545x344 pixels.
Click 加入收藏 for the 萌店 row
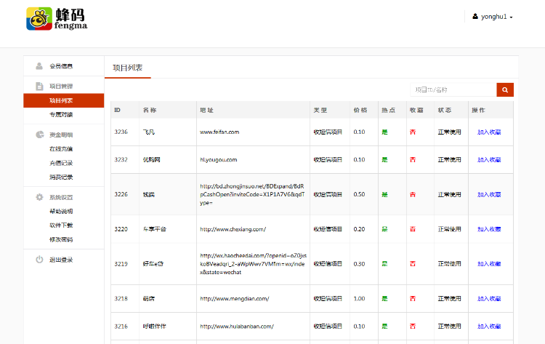[489, 299]
